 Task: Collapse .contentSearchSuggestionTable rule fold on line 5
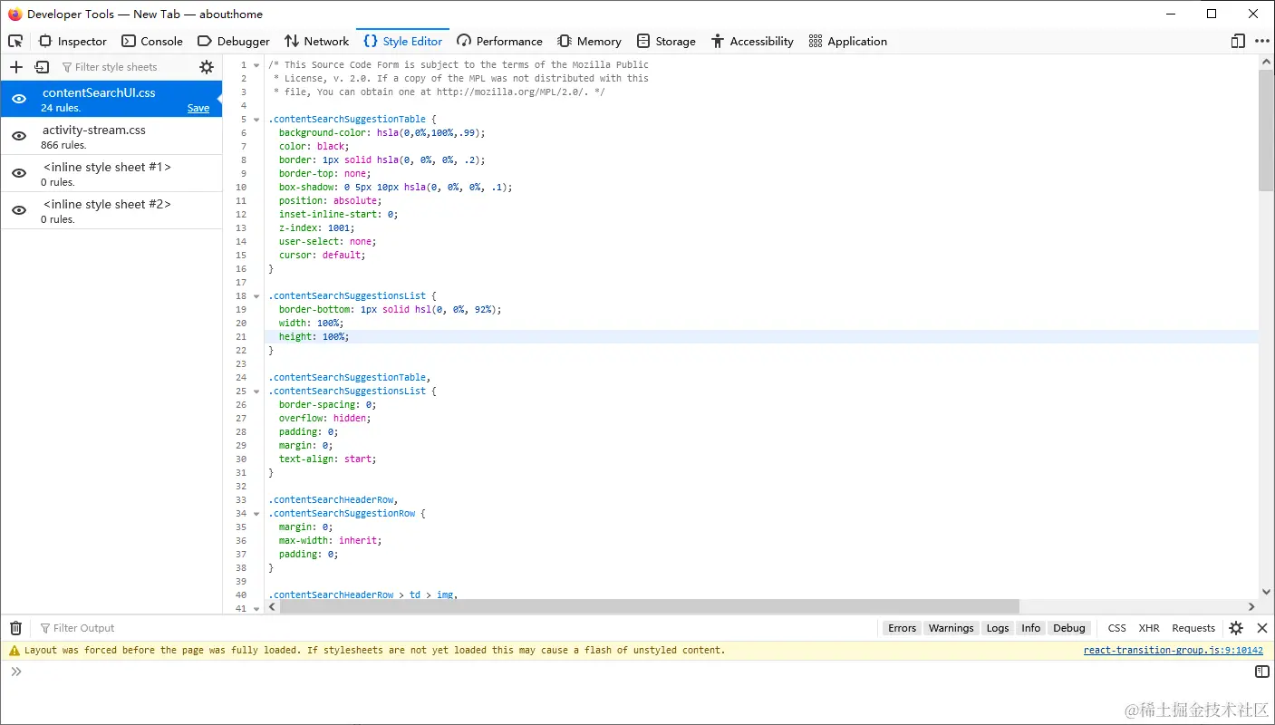pyautogui.click(x=256, y=120)
